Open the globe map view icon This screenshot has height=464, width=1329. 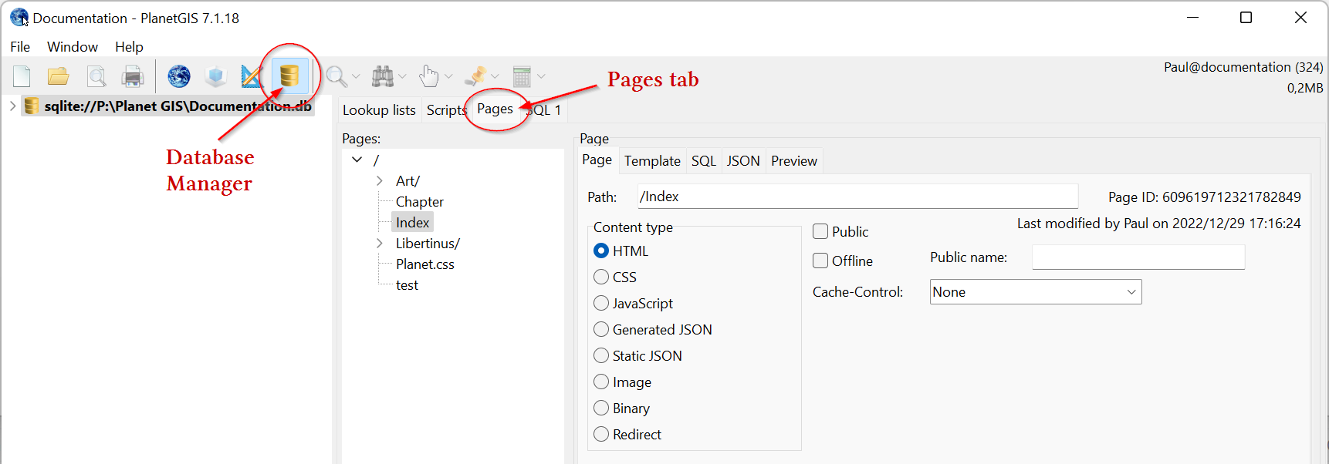click(179, 76)
